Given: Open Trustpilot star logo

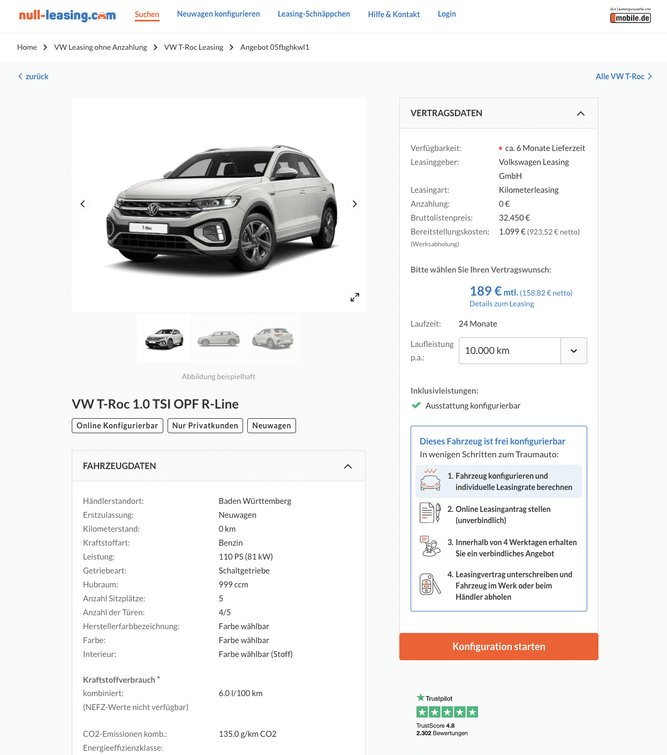Looking at the screenshot, I should tap(435, 698).
